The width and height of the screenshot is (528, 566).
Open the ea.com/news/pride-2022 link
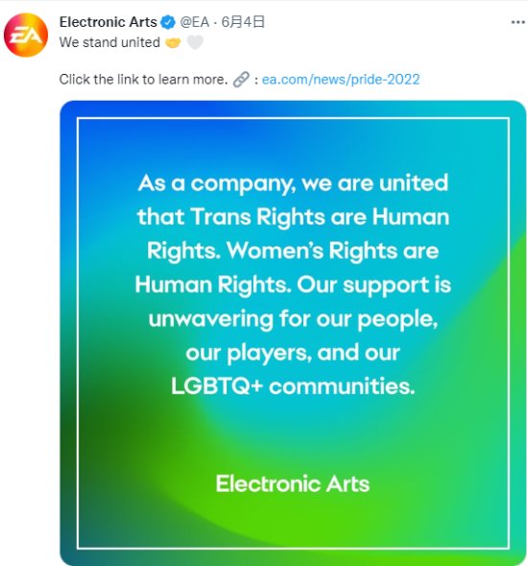(x=341, y=80)
